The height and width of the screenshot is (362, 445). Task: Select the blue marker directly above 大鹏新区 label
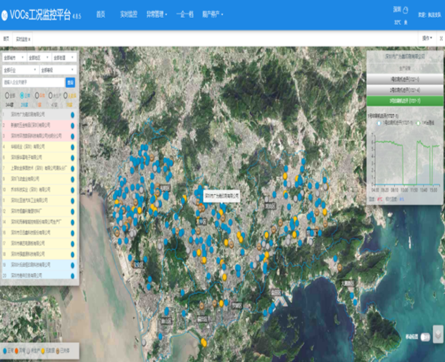(x=335, y=258)
